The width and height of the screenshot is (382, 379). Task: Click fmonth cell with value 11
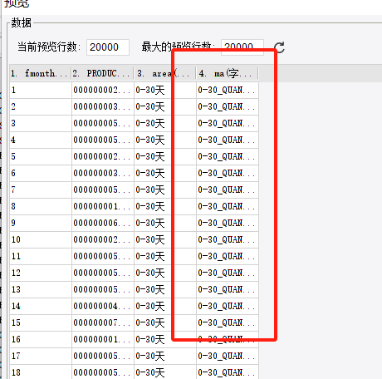click(x=41, y=256)
